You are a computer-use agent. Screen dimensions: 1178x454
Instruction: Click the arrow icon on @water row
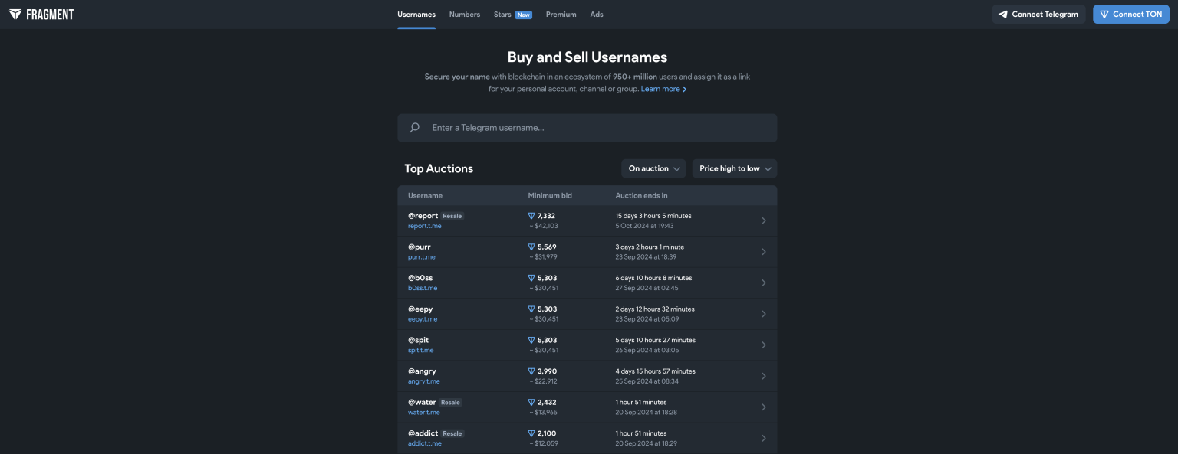coord(763,407)
